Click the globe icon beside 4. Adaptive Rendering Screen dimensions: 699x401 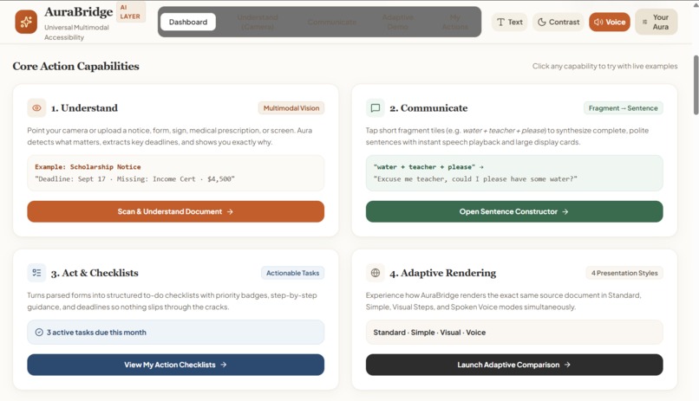point(376,273)
